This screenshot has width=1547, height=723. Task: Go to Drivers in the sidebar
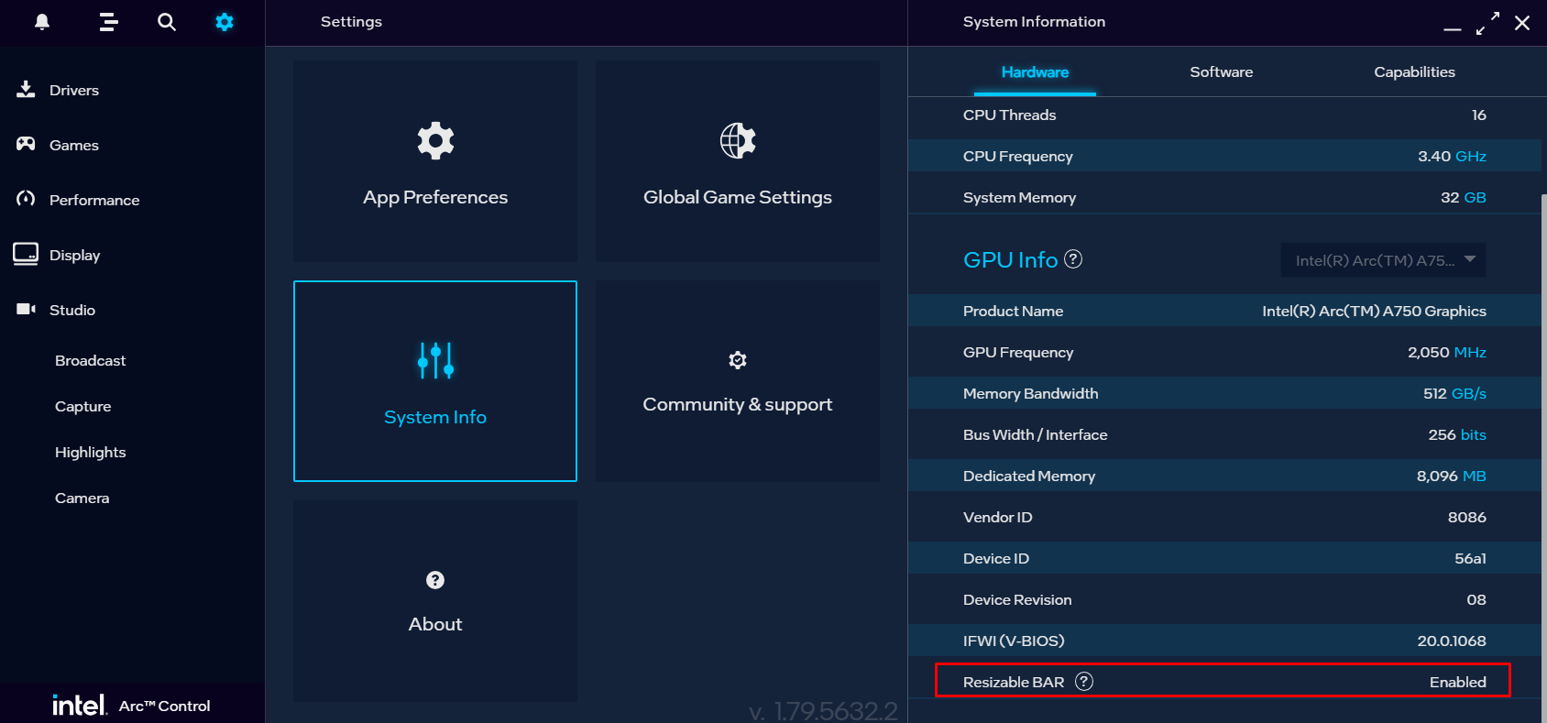[73, 90]
